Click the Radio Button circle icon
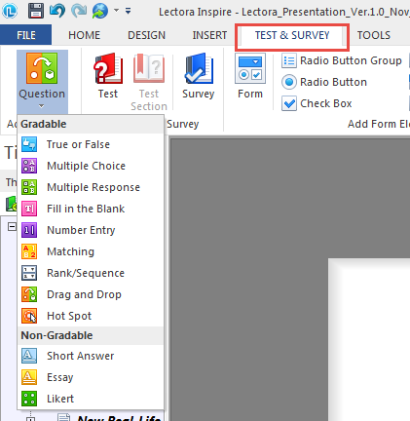The height and width of the screenshot is (421, 410). pos(289,82)
